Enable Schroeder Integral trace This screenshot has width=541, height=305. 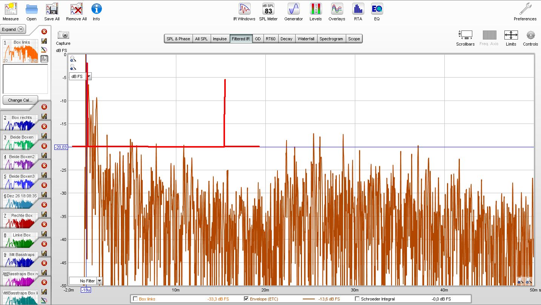pos(357,299)
